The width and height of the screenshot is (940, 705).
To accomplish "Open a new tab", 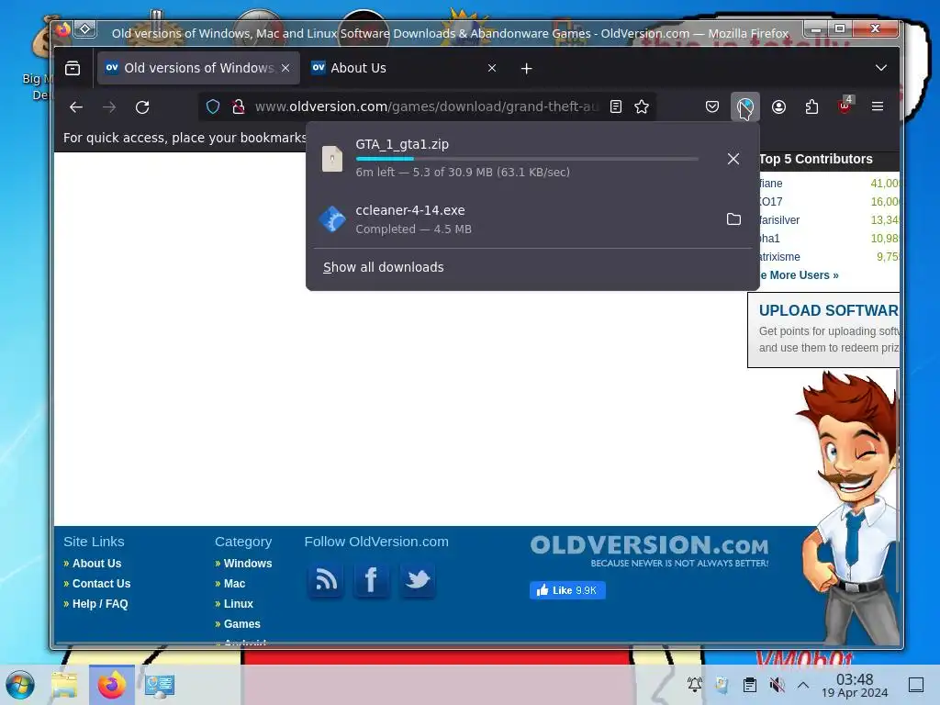I will [526, 68].
